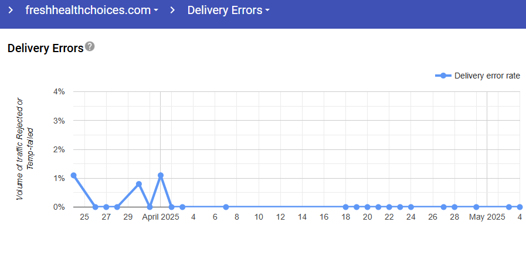This screenshot has width=526, height=263.
Task: Select the March 26 data point
Action: coord(96,207)
